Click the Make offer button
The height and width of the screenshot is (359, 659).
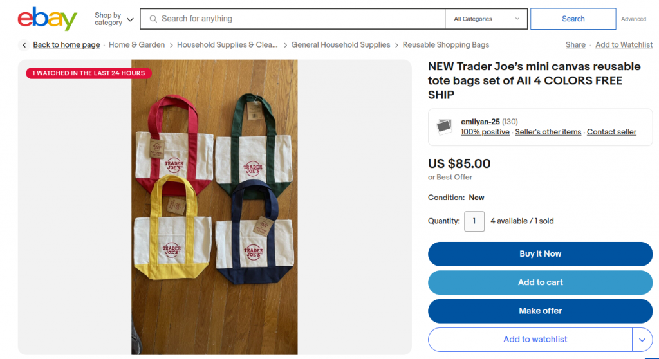pyautogui.click(x=540, y=311)
